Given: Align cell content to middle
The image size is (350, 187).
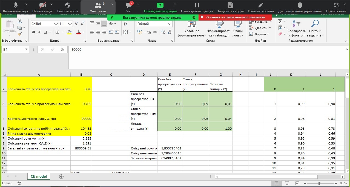Looking at the screenshot, I should (98, 24).
